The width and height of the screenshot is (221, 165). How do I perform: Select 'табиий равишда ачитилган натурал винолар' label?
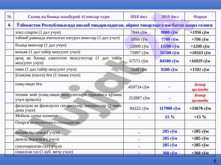(68, 38)
